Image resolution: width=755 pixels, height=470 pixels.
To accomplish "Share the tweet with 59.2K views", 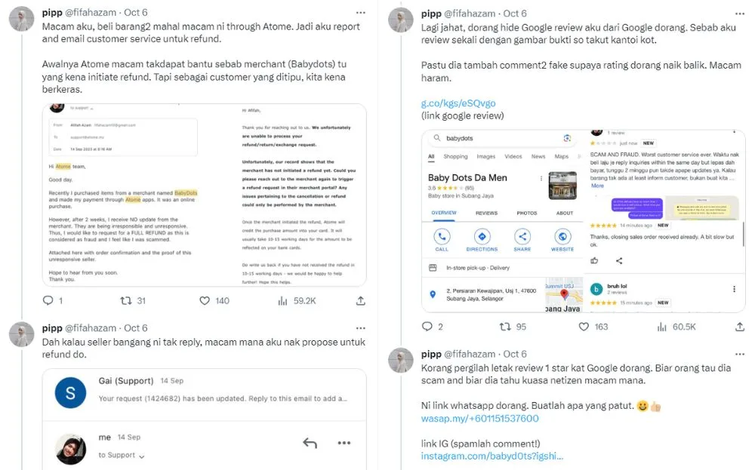I will (x=359, y=300).
